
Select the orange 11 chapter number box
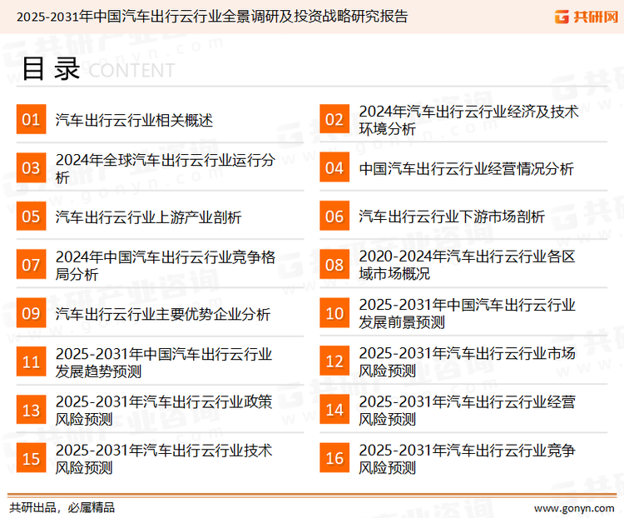coord(31,361)
